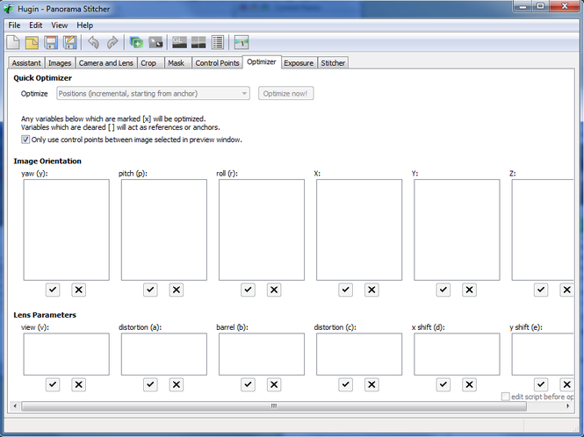Click the Redo arrow icon

tap(112, 42)
